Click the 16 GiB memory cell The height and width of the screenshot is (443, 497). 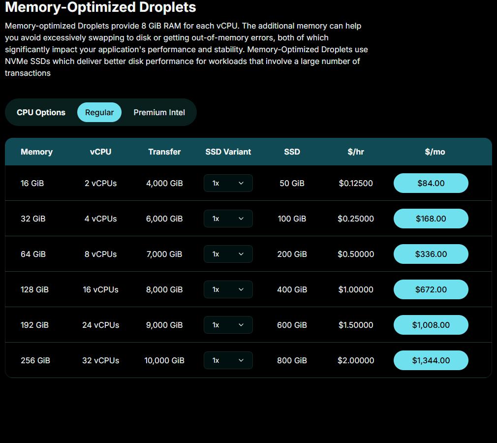(x=32, y=183)
